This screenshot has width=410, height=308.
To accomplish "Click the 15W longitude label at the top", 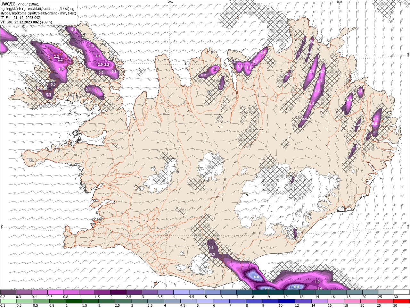I will click(339, 2).
